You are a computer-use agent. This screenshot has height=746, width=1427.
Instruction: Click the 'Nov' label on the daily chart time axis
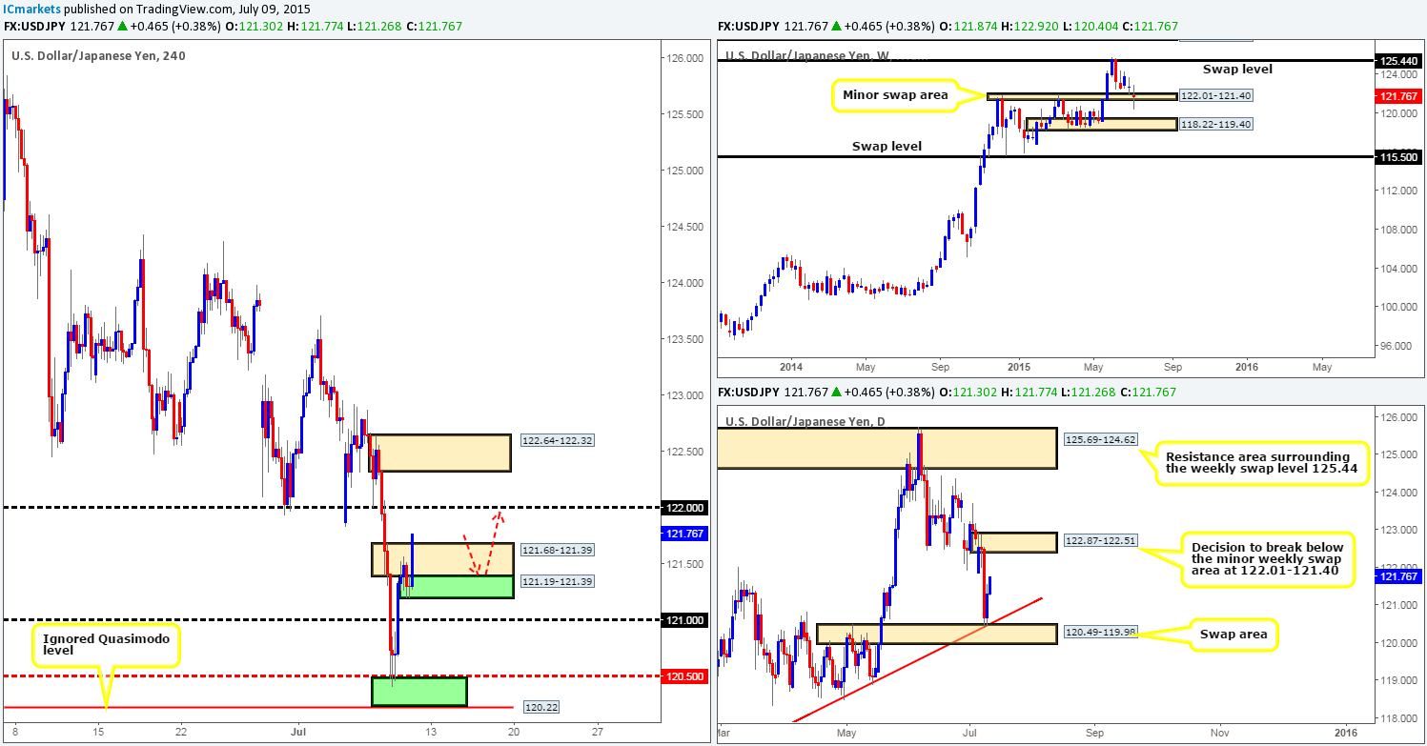point(1219,732)
